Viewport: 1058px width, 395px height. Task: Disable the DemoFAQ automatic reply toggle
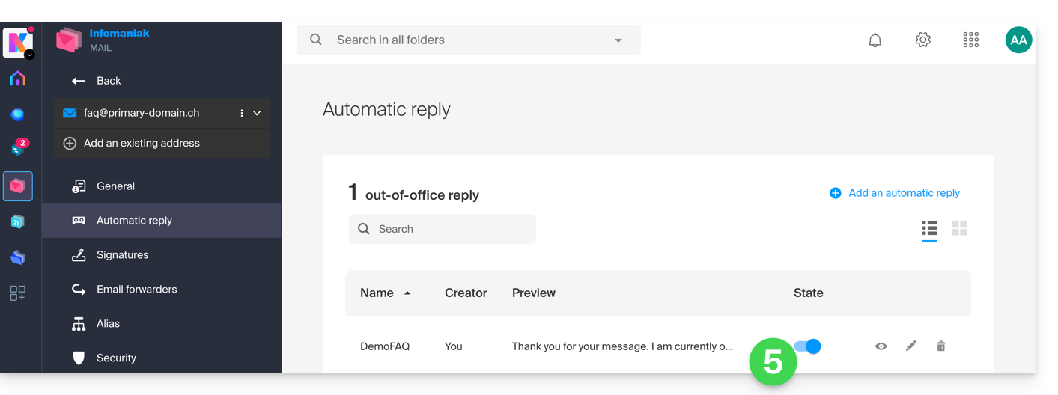808,346
